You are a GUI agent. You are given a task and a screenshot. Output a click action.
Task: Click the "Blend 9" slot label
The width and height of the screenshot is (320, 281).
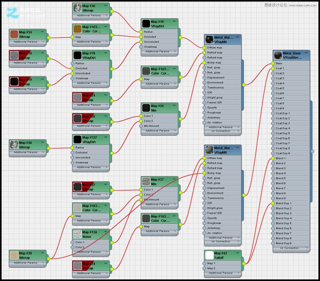[281, 198]
